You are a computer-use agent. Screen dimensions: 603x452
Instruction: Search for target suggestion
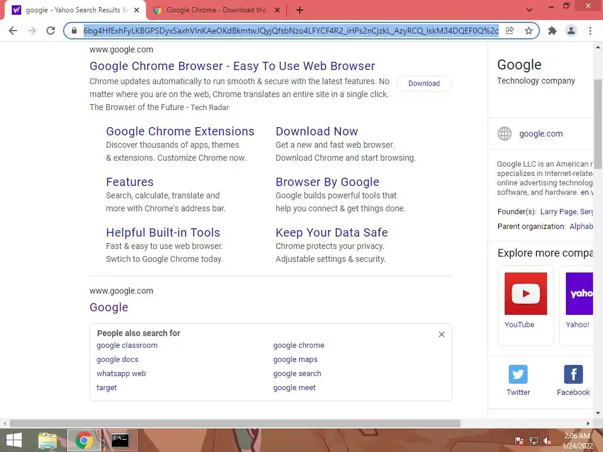[107, 387]
